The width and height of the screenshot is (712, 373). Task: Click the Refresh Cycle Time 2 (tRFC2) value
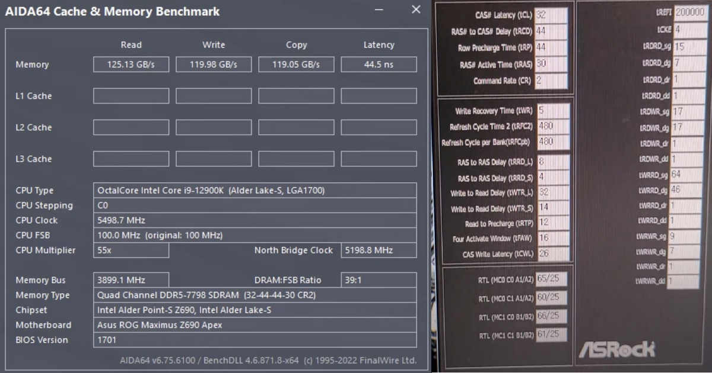tap(553, 126)
